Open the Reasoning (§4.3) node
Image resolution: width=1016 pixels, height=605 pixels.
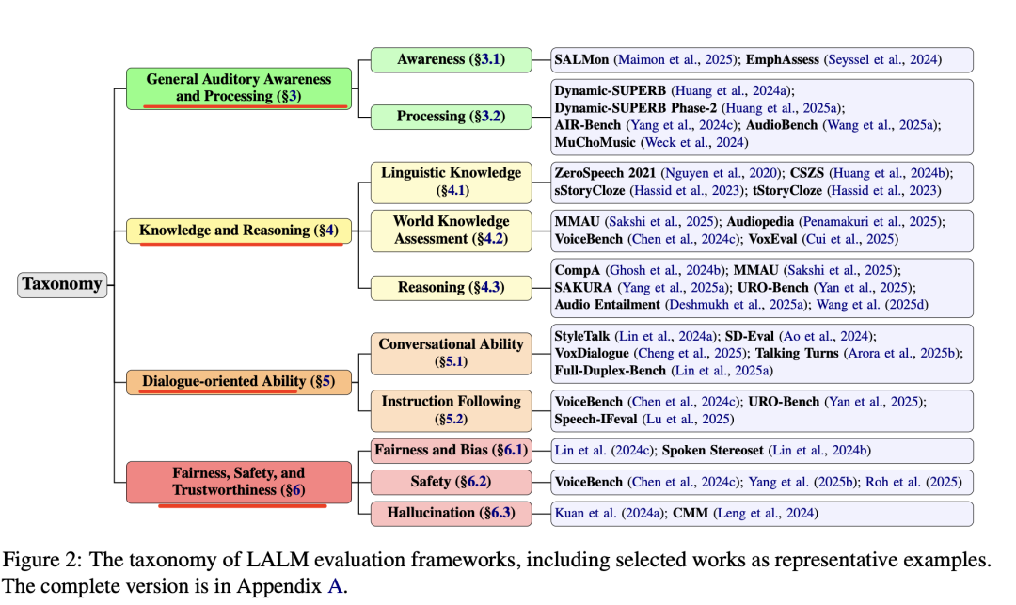451,288
